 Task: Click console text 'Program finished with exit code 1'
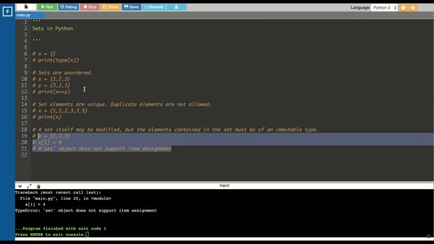pos(60,228)
